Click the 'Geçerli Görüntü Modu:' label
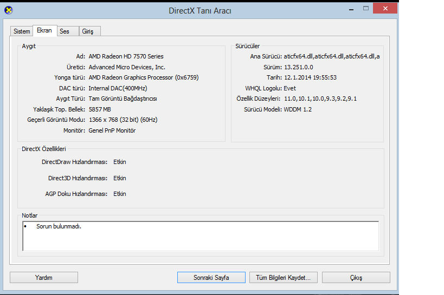Viewport: 444px width, 295px height. [56, 120]
